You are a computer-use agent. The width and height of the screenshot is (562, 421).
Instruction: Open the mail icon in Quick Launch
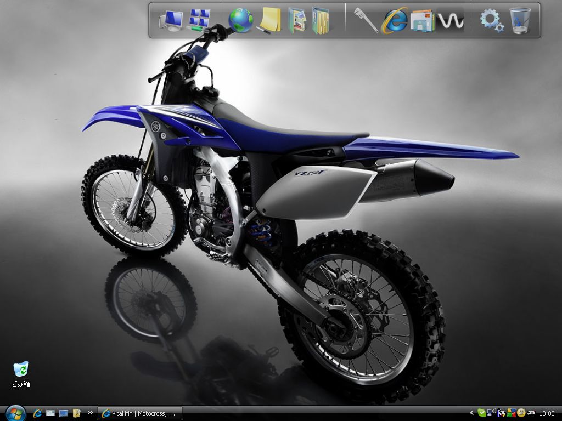pos(50,413)
